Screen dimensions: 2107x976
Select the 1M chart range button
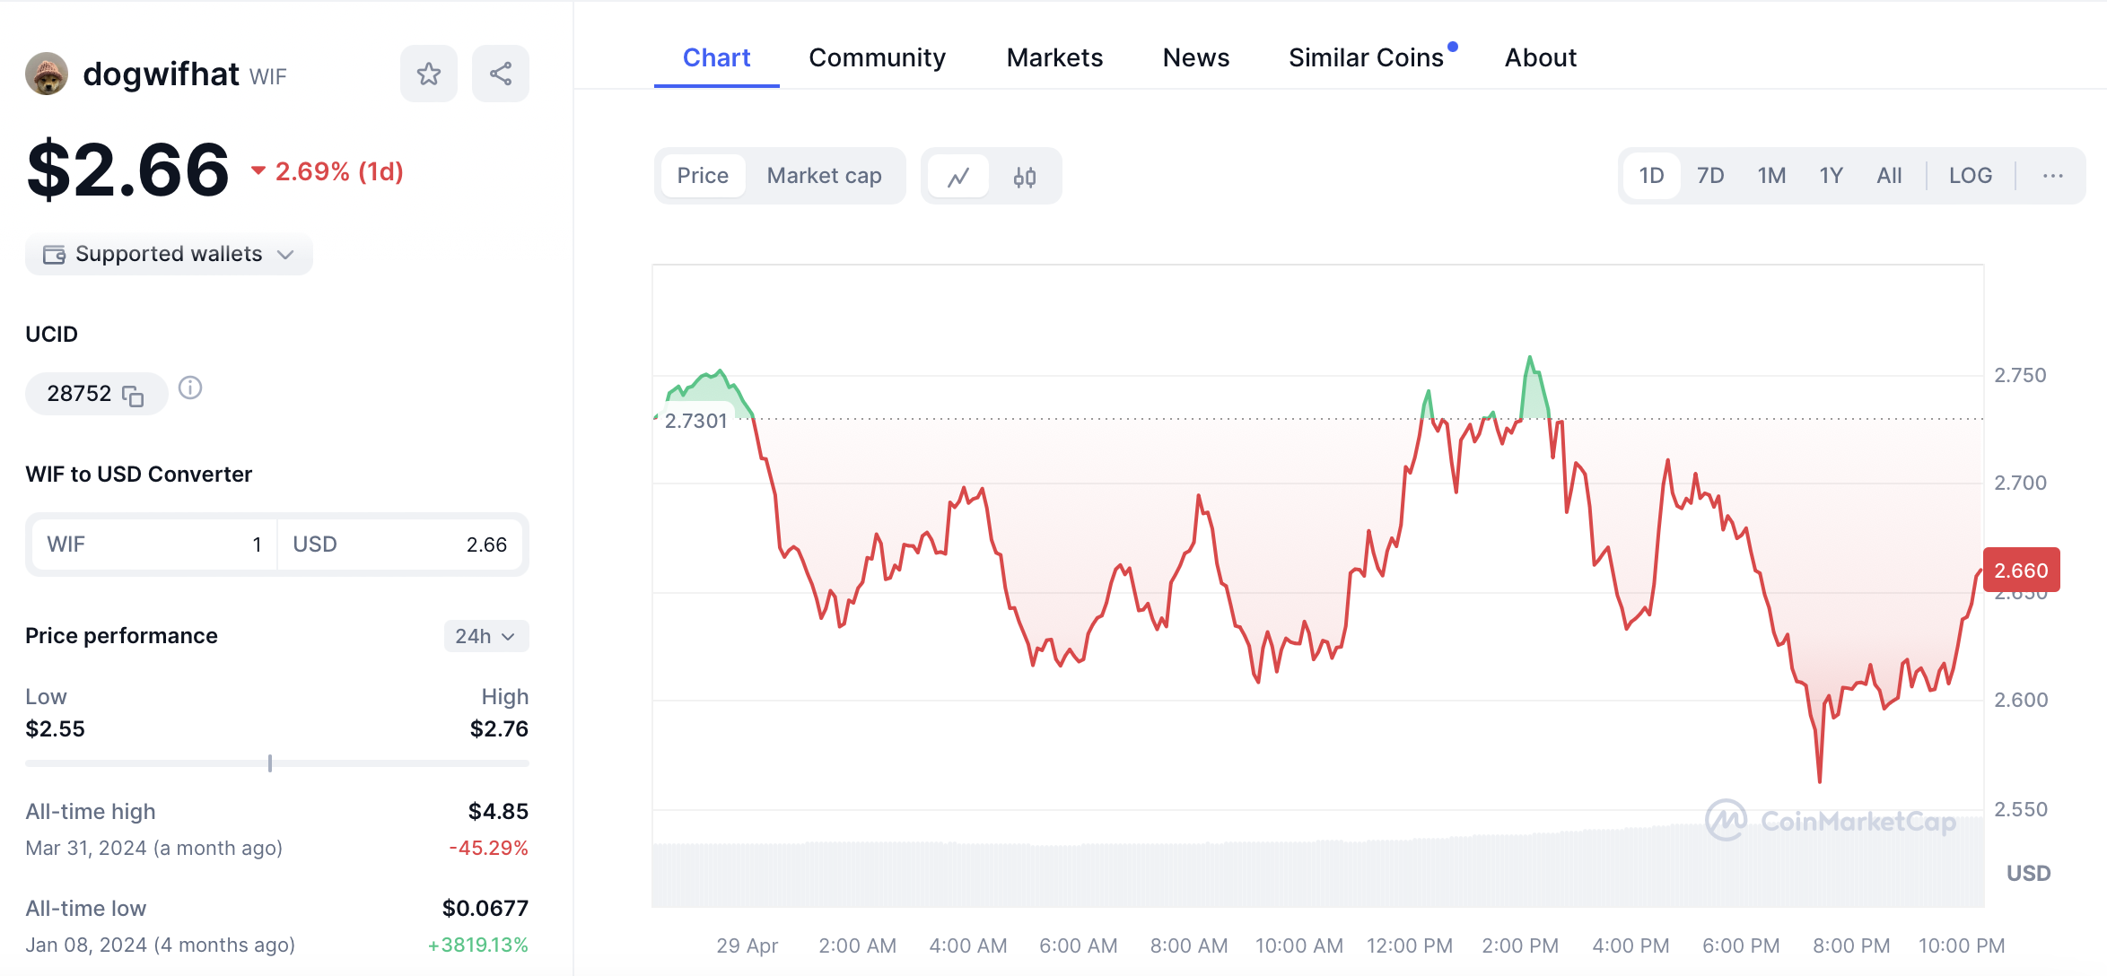(x=1770, y=176)
